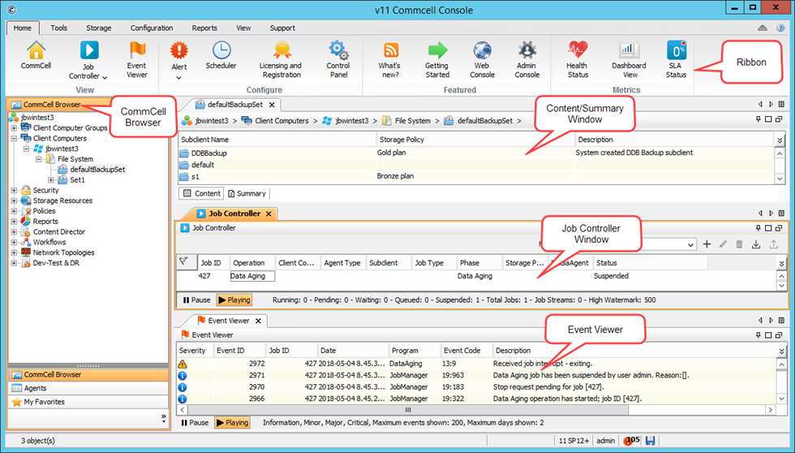Toggle Playing in the Job Controller
This screenshot has width=795, height=453.
pos(234,300)
